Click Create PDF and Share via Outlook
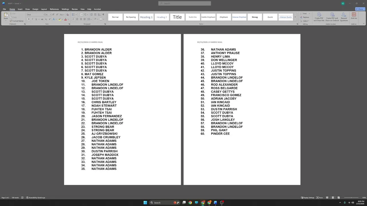This screenshot has width=367, height=206. 332,17
